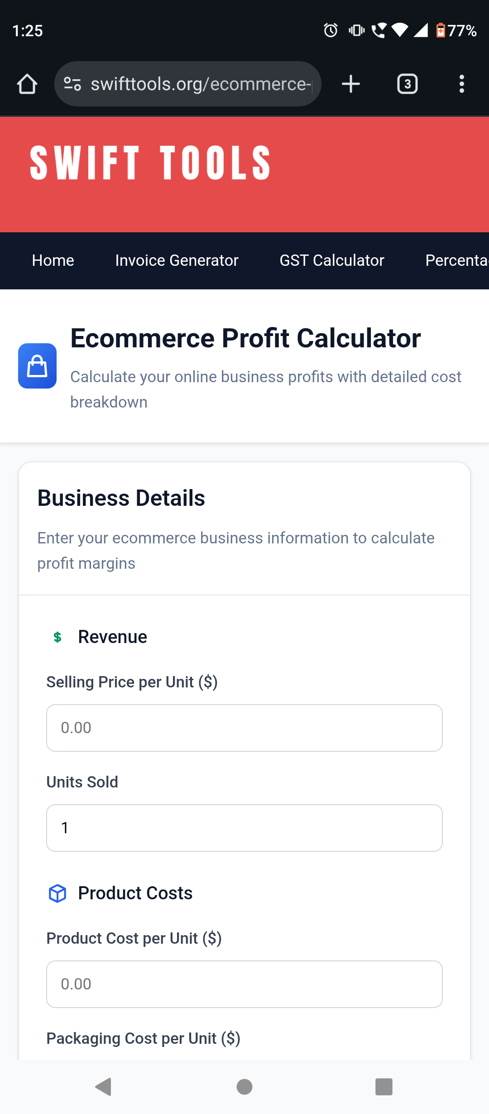Tap the Android recent apps square

(384, 1087)
